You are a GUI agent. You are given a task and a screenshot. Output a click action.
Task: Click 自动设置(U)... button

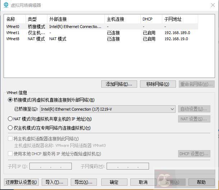194,109
